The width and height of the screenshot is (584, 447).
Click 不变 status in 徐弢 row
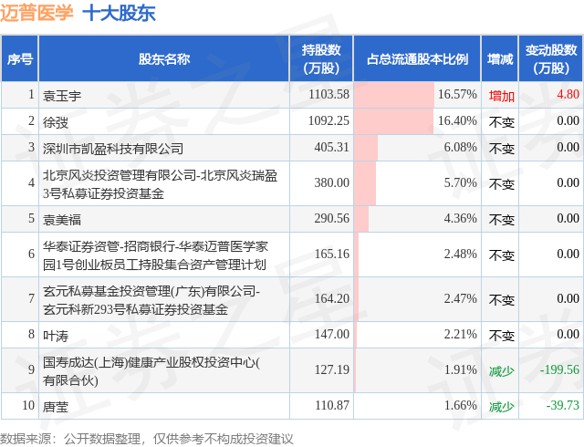pos(501,122)
